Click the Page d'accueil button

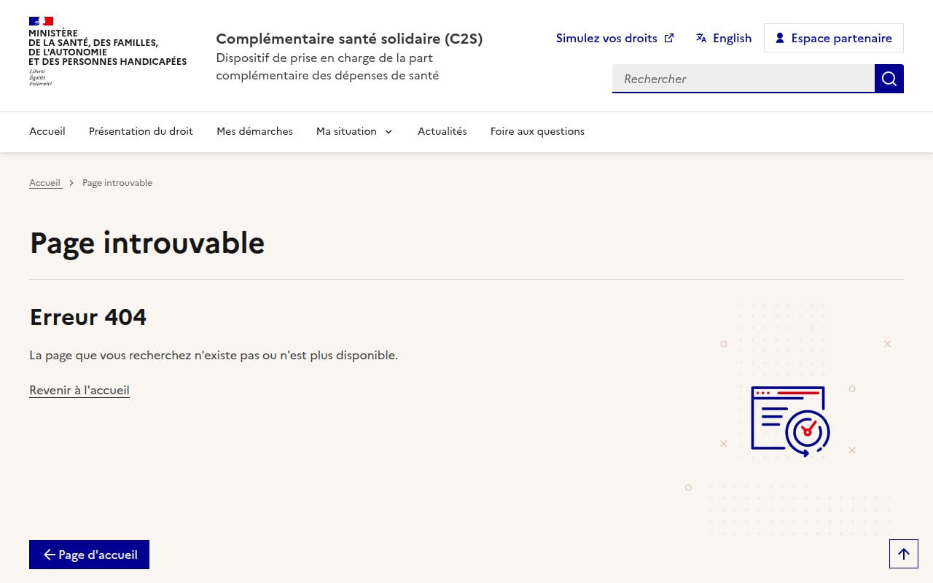(x=89, y=555)
